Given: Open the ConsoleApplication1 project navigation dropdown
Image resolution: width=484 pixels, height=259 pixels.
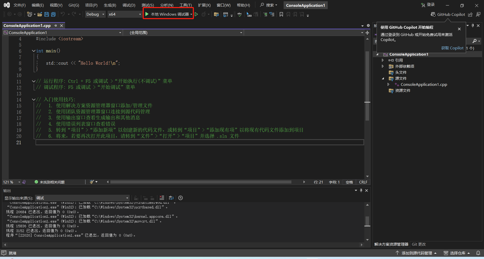Looking at the screenshot, I should 63,33.
